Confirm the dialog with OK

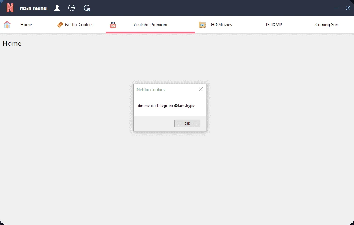188,124
